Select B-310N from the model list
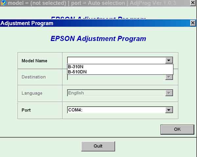This screenshot has width=197, height=157. point(120,67)
